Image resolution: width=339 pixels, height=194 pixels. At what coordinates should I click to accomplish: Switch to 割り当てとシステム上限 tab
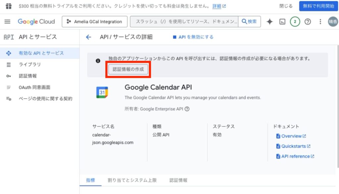click(132, 180)
